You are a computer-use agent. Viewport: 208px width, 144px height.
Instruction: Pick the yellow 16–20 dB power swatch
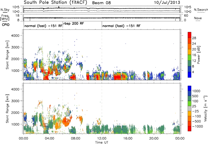tap(190, 52)
